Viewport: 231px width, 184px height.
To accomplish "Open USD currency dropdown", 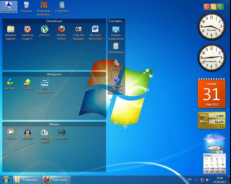I will 204,115.
